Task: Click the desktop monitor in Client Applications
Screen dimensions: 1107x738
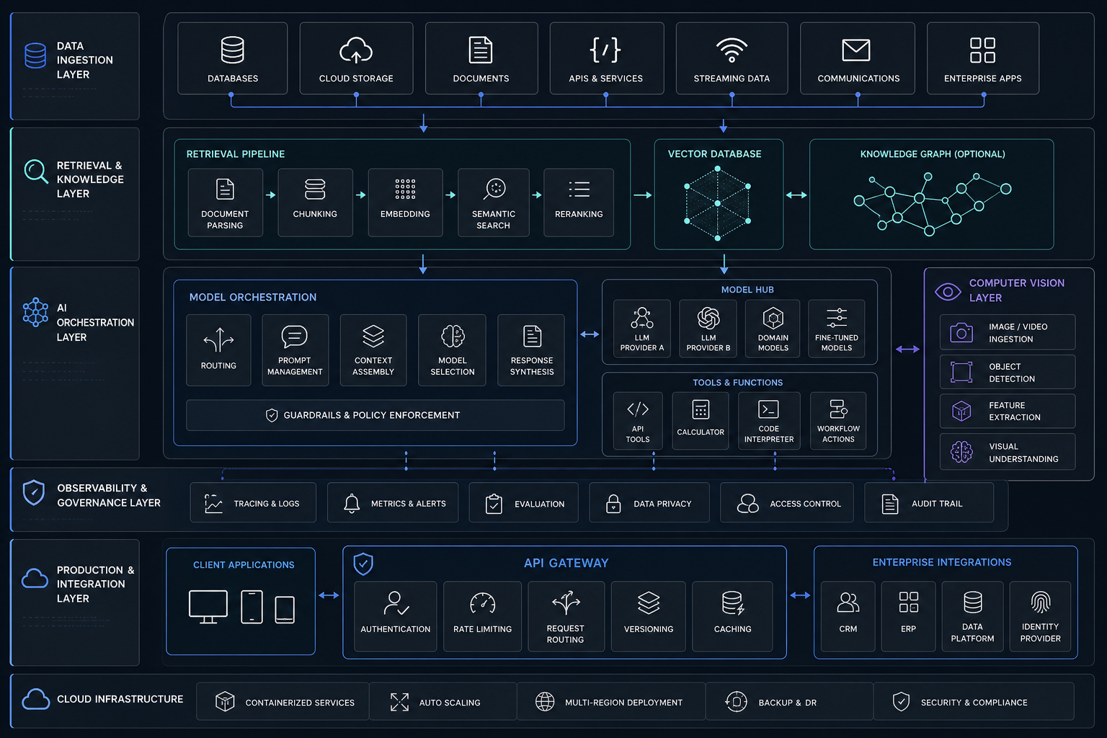Action: [208, 607]
